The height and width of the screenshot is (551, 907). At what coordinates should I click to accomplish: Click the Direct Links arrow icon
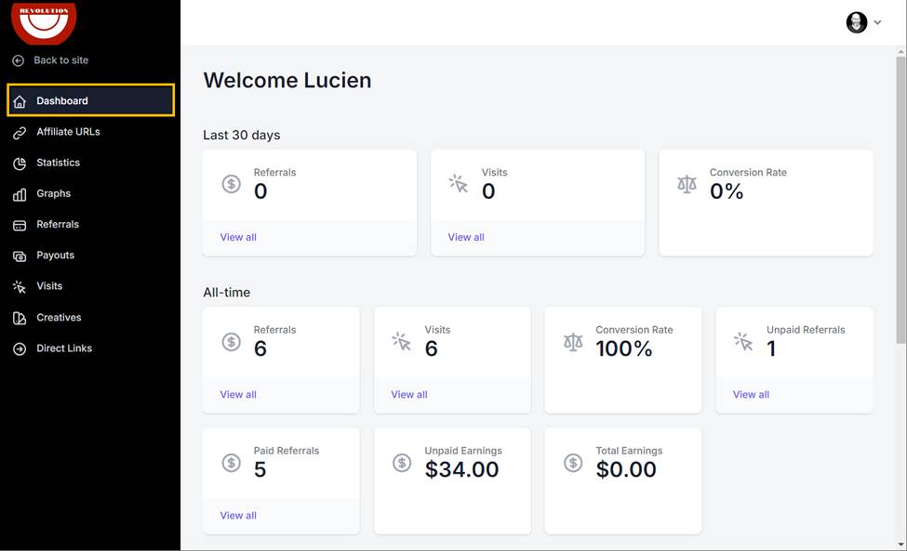coord(20,348)
